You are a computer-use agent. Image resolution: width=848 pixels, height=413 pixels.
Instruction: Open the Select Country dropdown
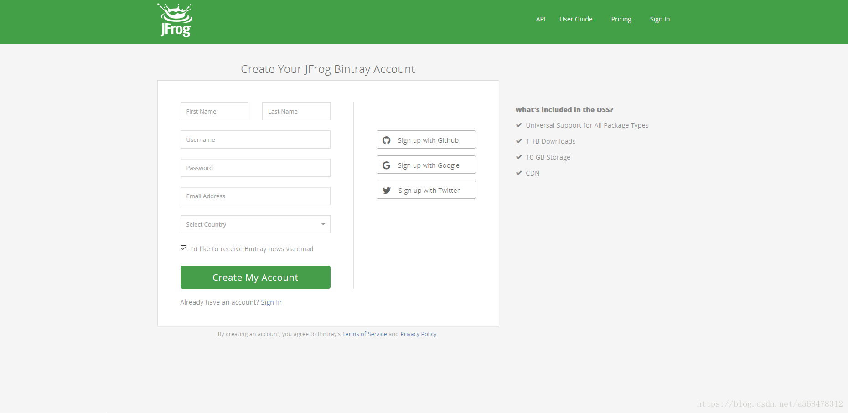(255, 224)
